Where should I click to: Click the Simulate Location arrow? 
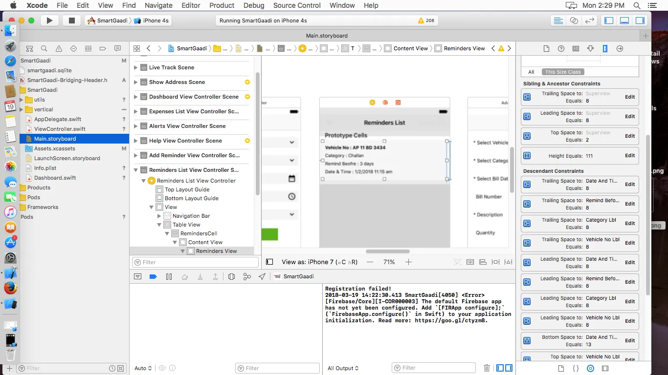coord(262,276)
